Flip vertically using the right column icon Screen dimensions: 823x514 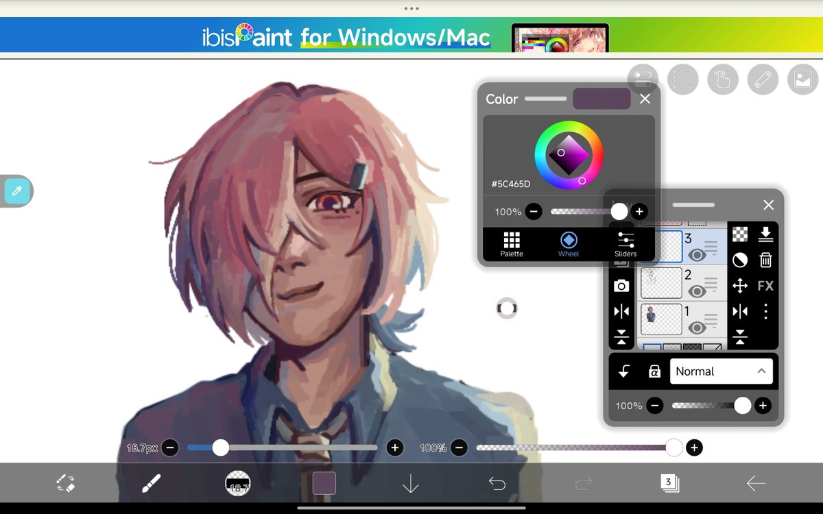coord(740,336)
